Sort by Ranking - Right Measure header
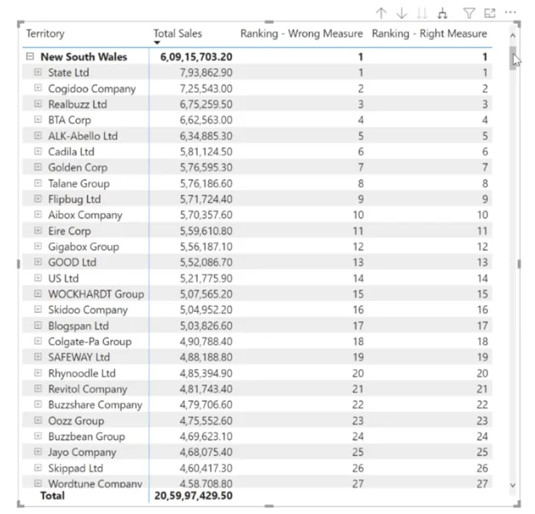The height and width of the screenshot is (514, 535). coord(429,33)
